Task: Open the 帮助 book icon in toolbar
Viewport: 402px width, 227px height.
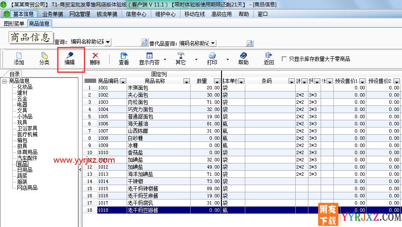Action: pos(243,55)
